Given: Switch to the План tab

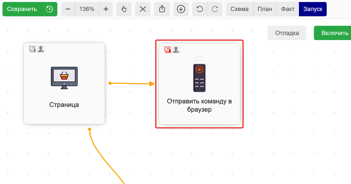Looking at the screenshot, I should pos(265,9).
